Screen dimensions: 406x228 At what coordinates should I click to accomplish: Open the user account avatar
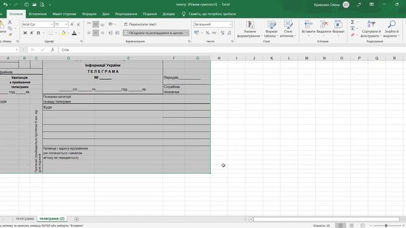pyautogui.click(x=346, y=4)
